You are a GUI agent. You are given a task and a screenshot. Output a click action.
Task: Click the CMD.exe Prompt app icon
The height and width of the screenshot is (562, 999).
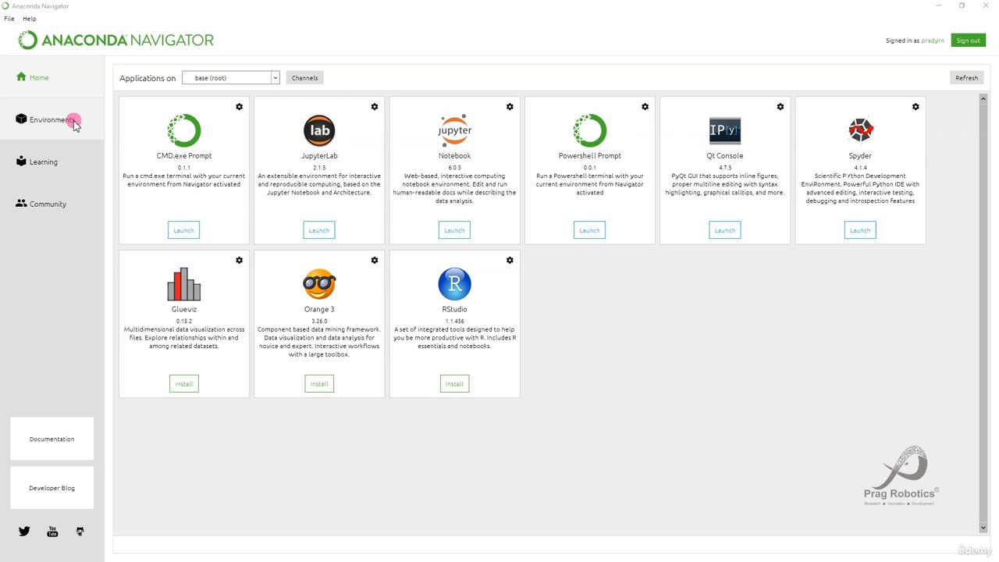[184, 130]
